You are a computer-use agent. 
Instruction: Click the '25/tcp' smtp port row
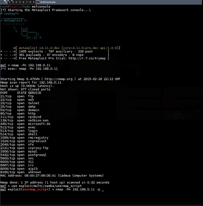pyautogui.click(x=18, y=107)
